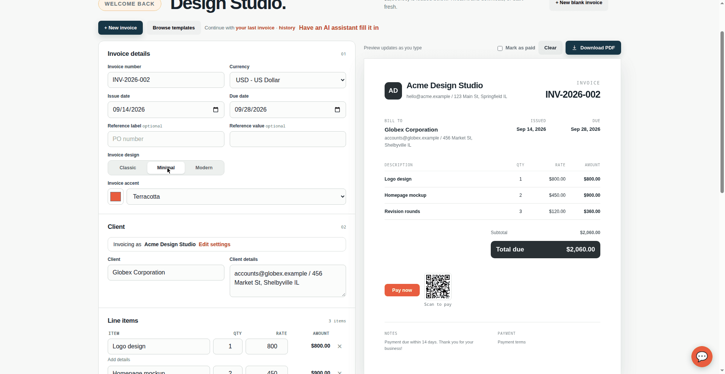The width and height of the screenshot is (725, 374).
Task: Click the Sep 28, 2026 due date in preview
Action: tap(585, 129)
